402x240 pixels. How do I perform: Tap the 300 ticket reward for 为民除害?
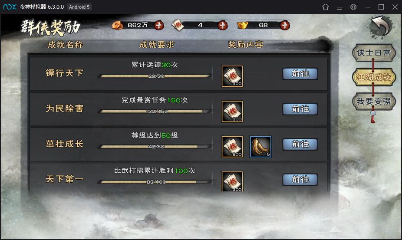click(x=232, y=111)
